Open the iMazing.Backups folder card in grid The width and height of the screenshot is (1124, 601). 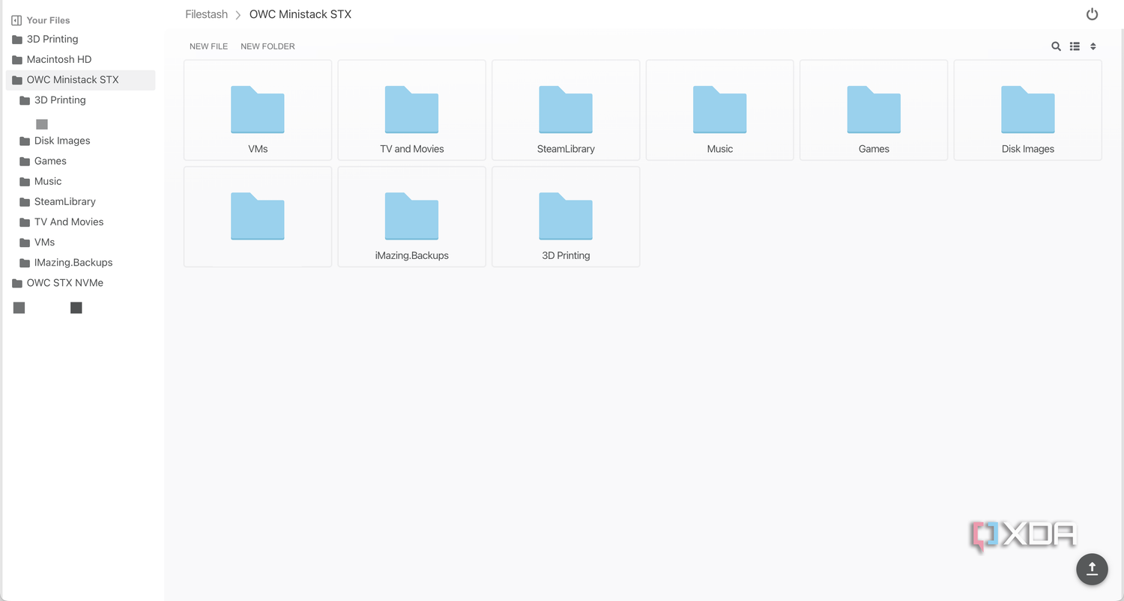click(412, 216)
